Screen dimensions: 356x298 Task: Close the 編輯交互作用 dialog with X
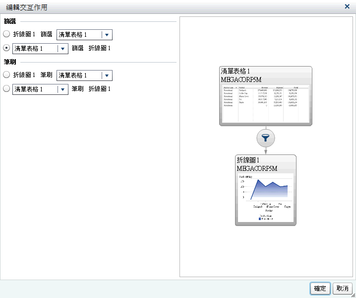click(x=347, y=6)
